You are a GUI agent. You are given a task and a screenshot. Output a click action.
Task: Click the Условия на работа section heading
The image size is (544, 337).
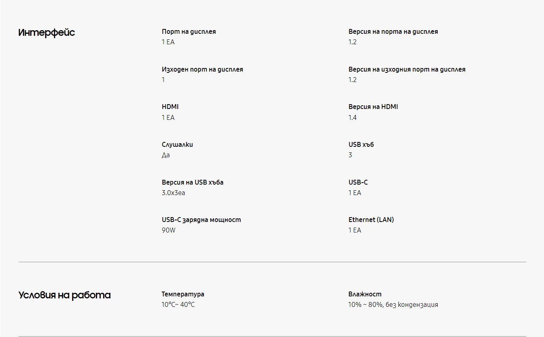pyautogui.click(x=64, y=295)
